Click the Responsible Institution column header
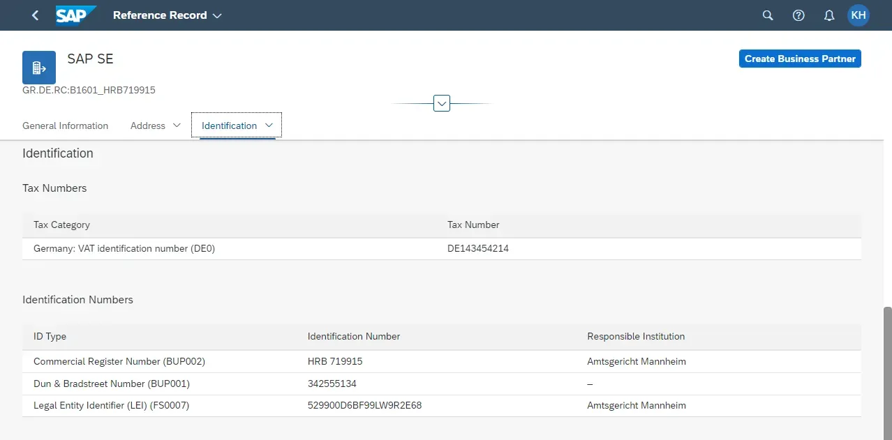Screen dimensions: 892x440 (x=636, y=336)
